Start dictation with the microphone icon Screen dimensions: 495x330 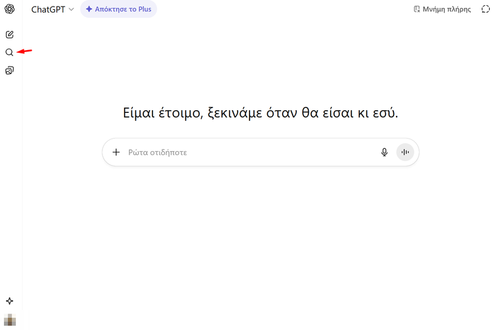point(384,152)
